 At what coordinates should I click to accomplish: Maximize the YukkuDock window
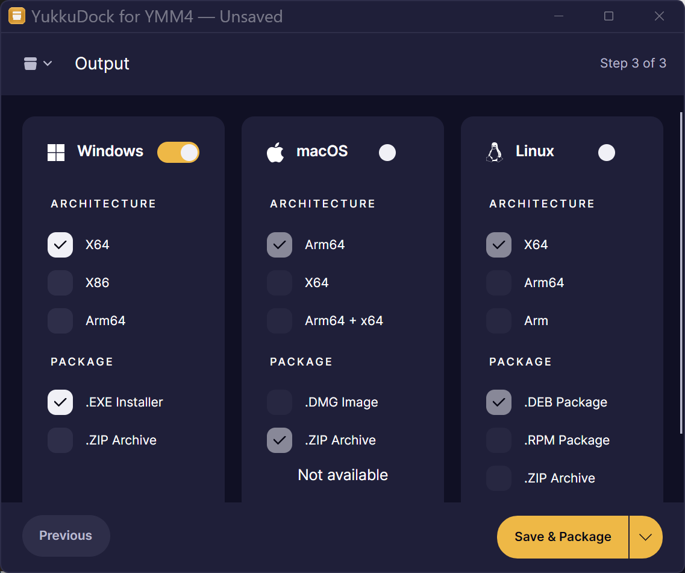[x=608, y=16]
